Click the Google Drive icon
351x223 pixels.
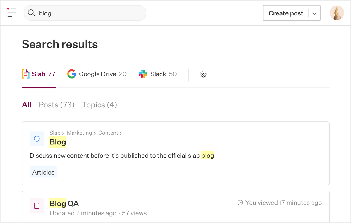pos(71,74)
